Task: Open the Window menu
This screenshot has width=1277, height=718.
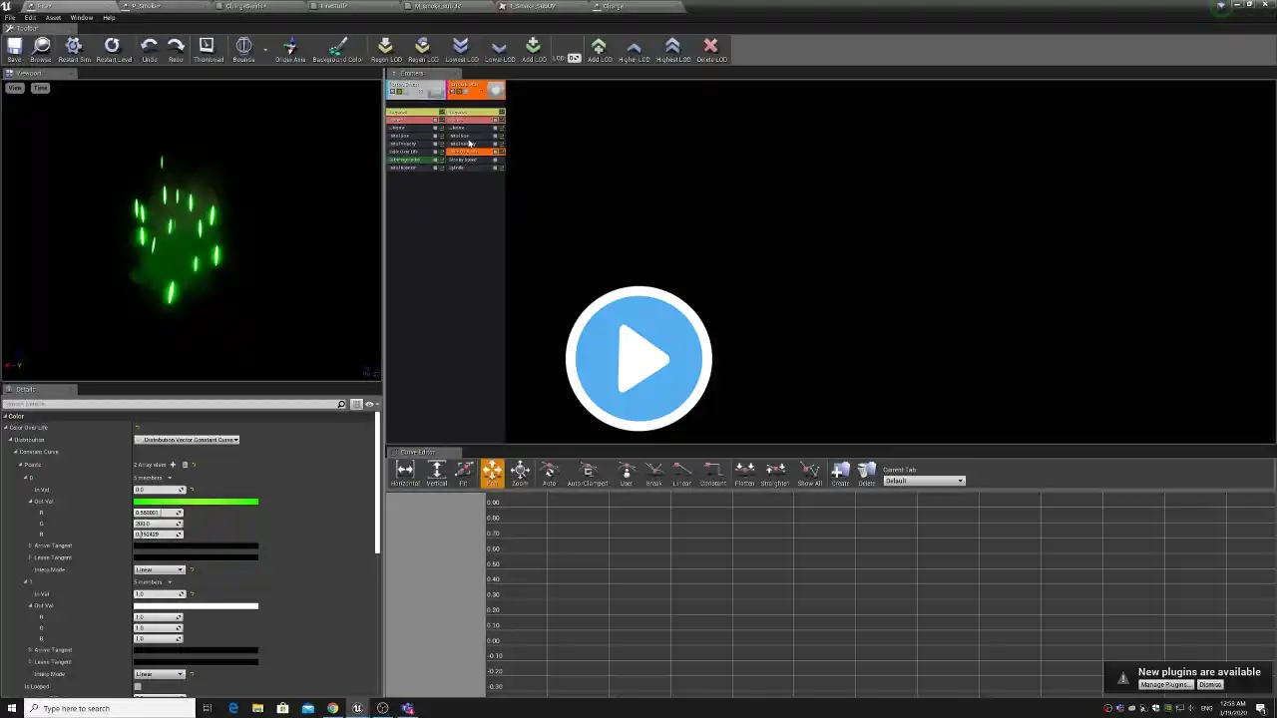Action: [82, 18]
